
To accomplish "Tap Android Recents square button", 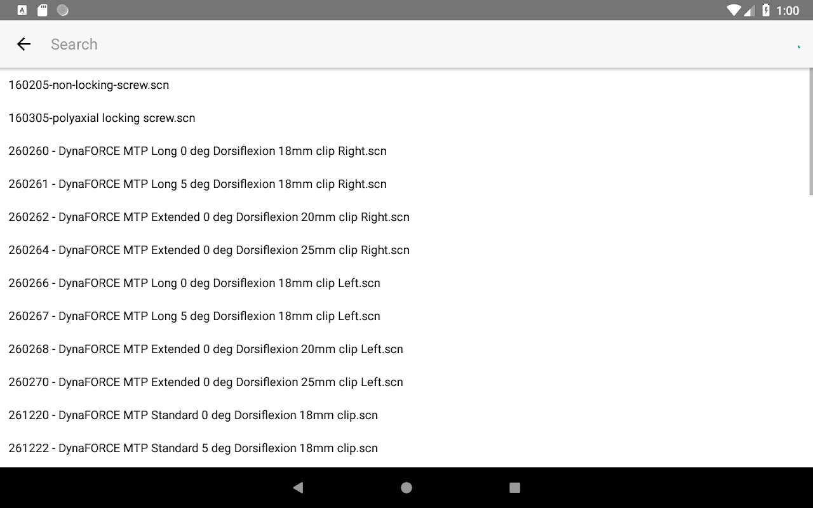I will click(x=515, y=488).
